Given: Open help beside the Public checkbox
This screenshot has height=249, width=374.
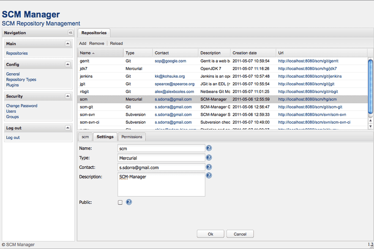Looking at the screenshot, I should point(129,202).
